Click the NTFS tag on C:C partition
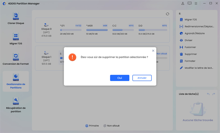220x133 pixels. click(131, 26)
